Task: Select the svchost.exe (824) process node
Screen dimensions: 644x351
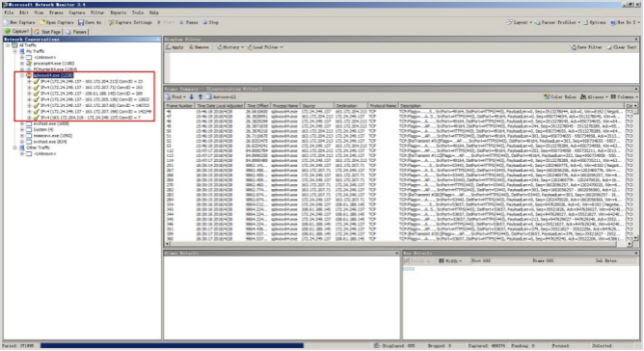Action: (x=50, y=142)
